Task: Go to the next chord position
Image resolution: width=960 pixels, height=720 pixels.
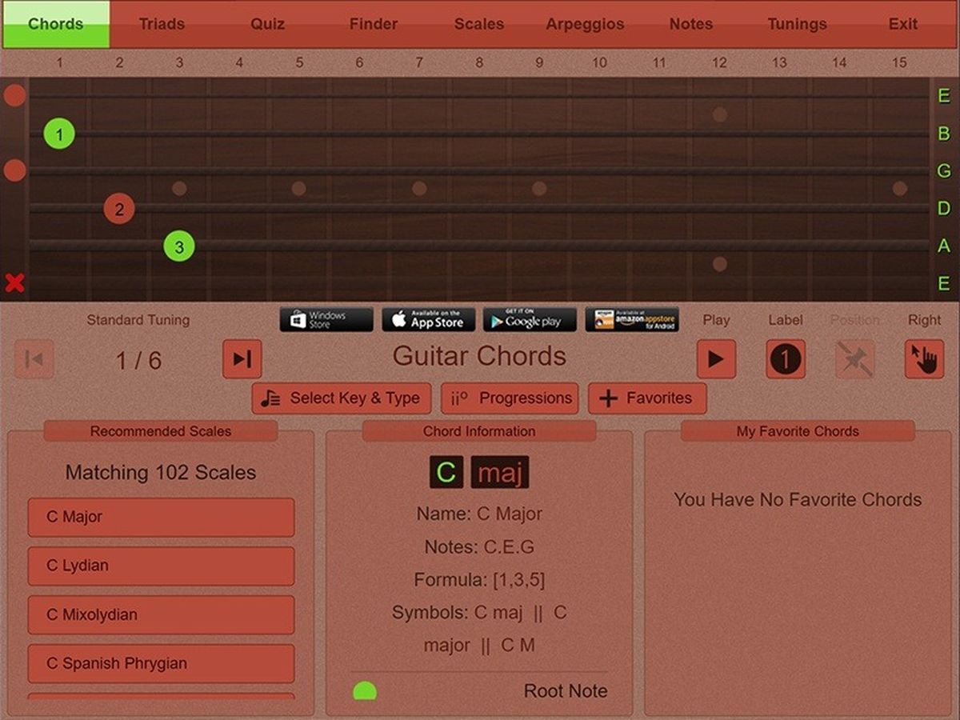Action: pos(242,359)
